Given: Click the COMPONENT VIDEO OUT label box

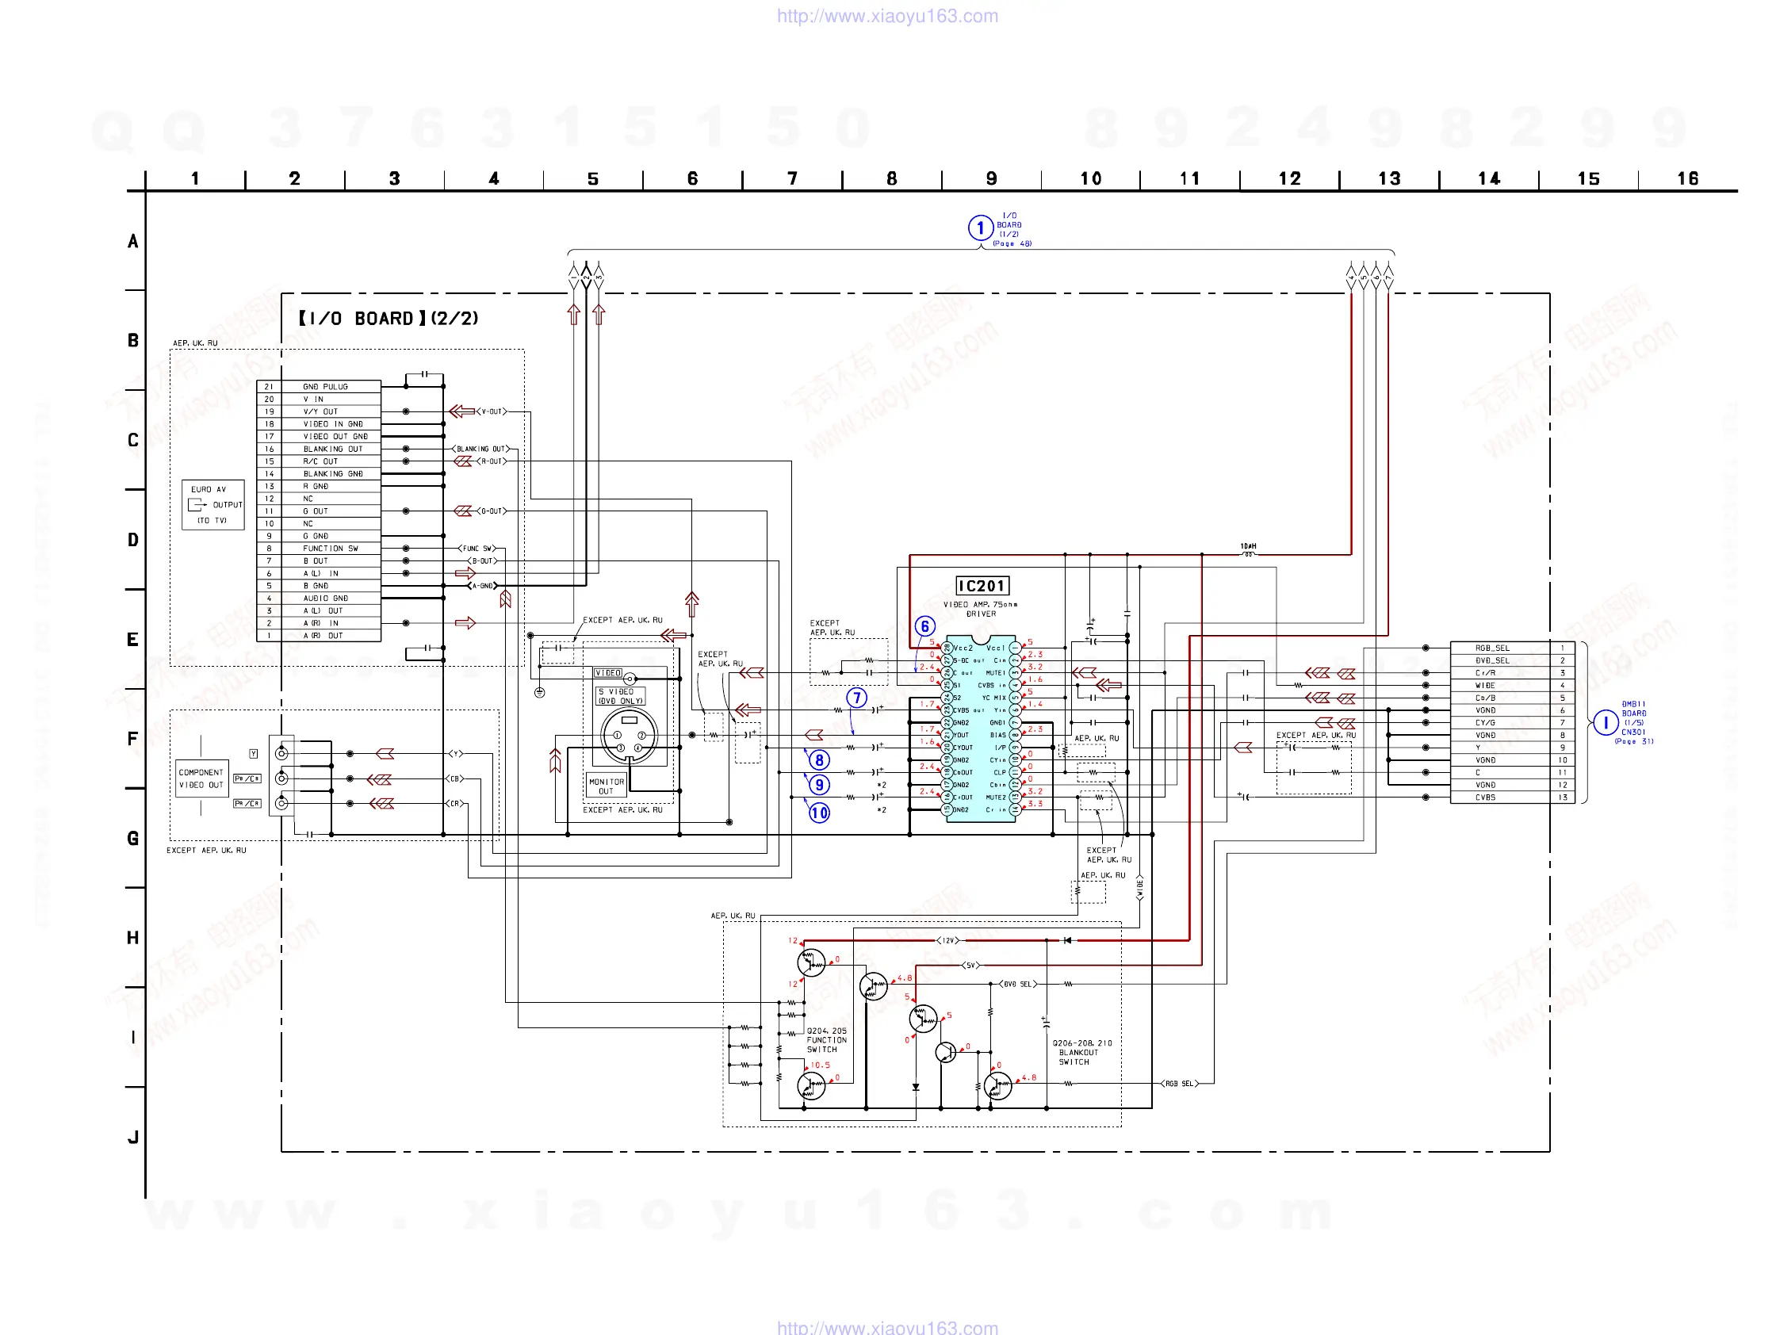Looking at the screenshot, I should (201, 778).
